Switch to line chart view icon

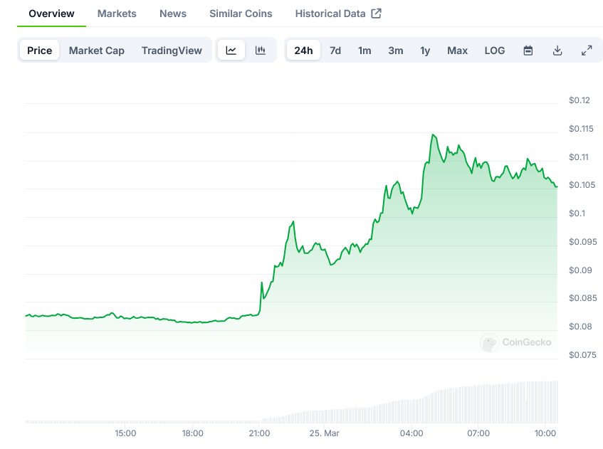(x=231, y=50)
